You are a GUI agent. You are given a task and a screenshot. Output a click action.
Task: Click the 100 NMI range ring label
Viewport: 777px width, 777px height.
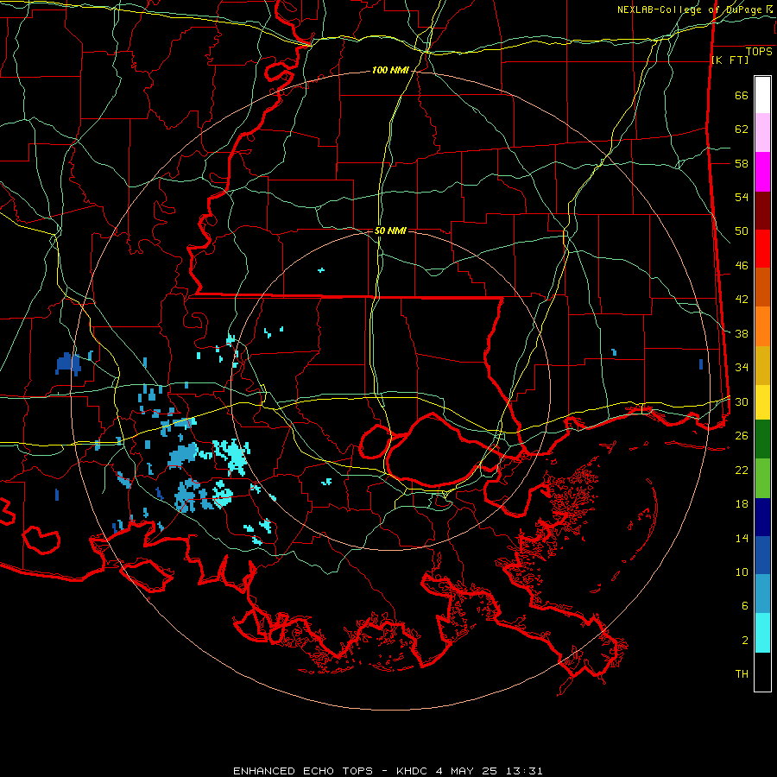point(390,71)
